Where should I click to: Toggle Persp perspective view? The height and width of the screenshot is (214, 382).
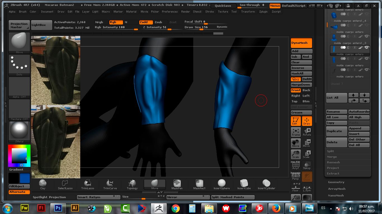tap(296, 176)
